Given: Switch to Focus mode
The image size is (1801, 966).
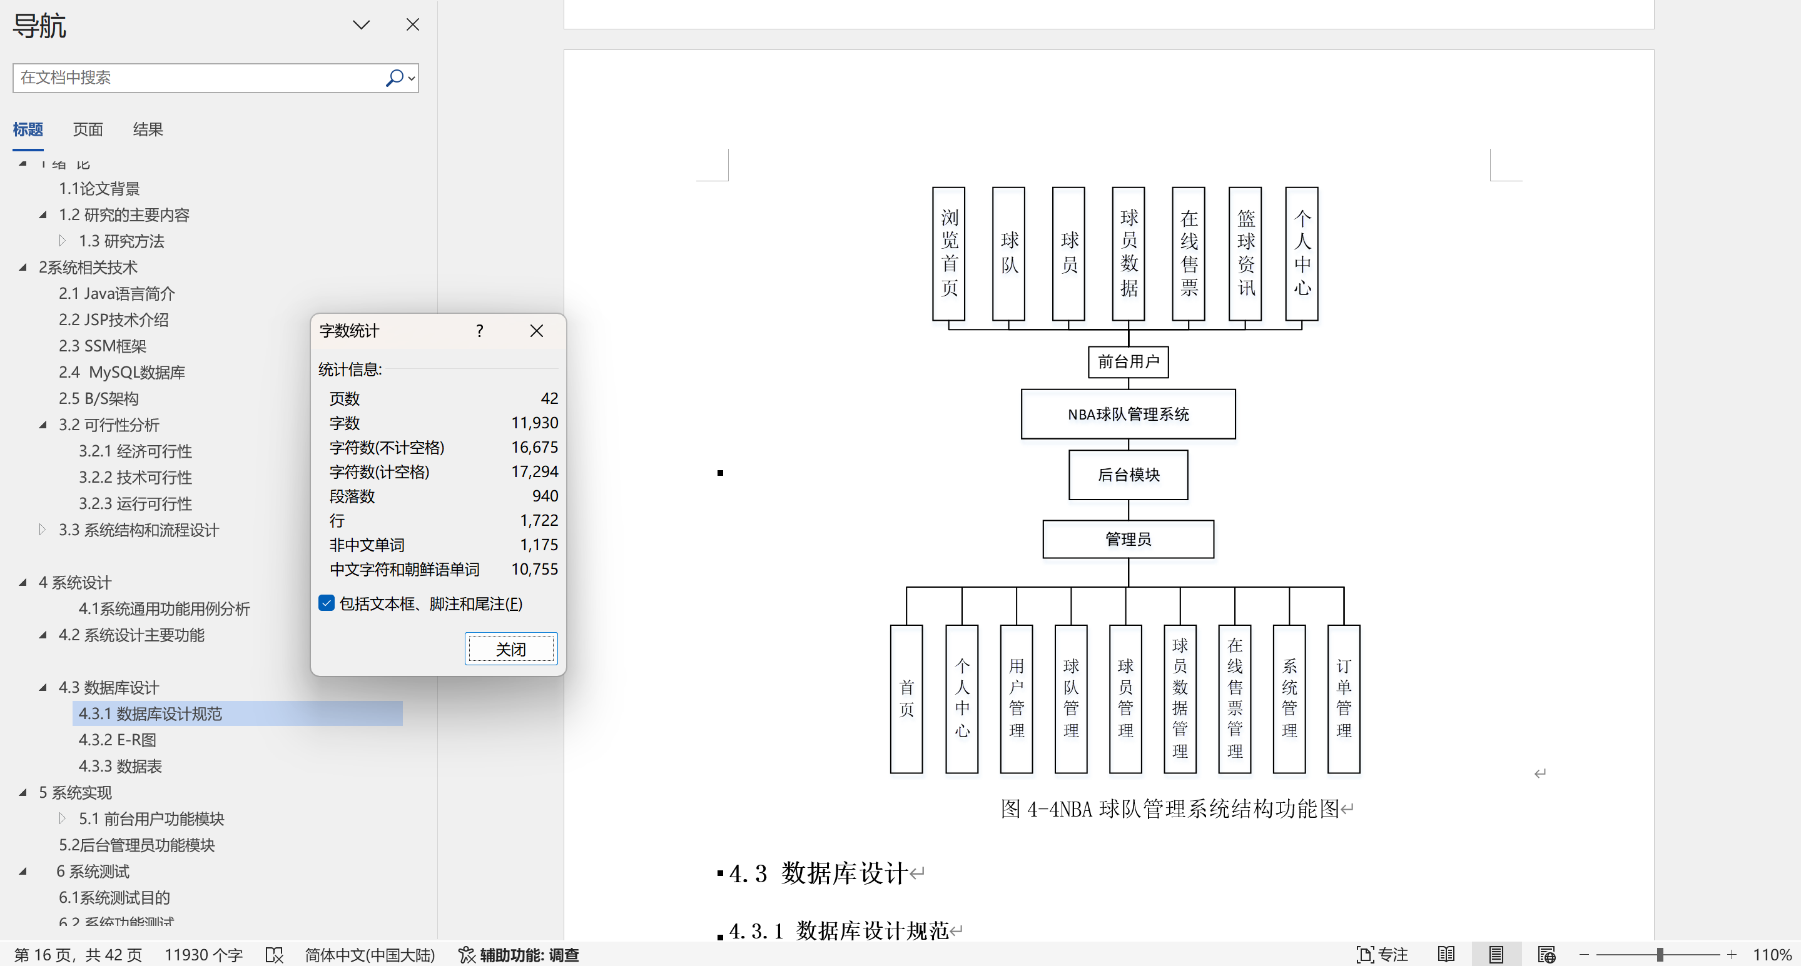Looking at the screenshot, I should [x=1382, y=955].
